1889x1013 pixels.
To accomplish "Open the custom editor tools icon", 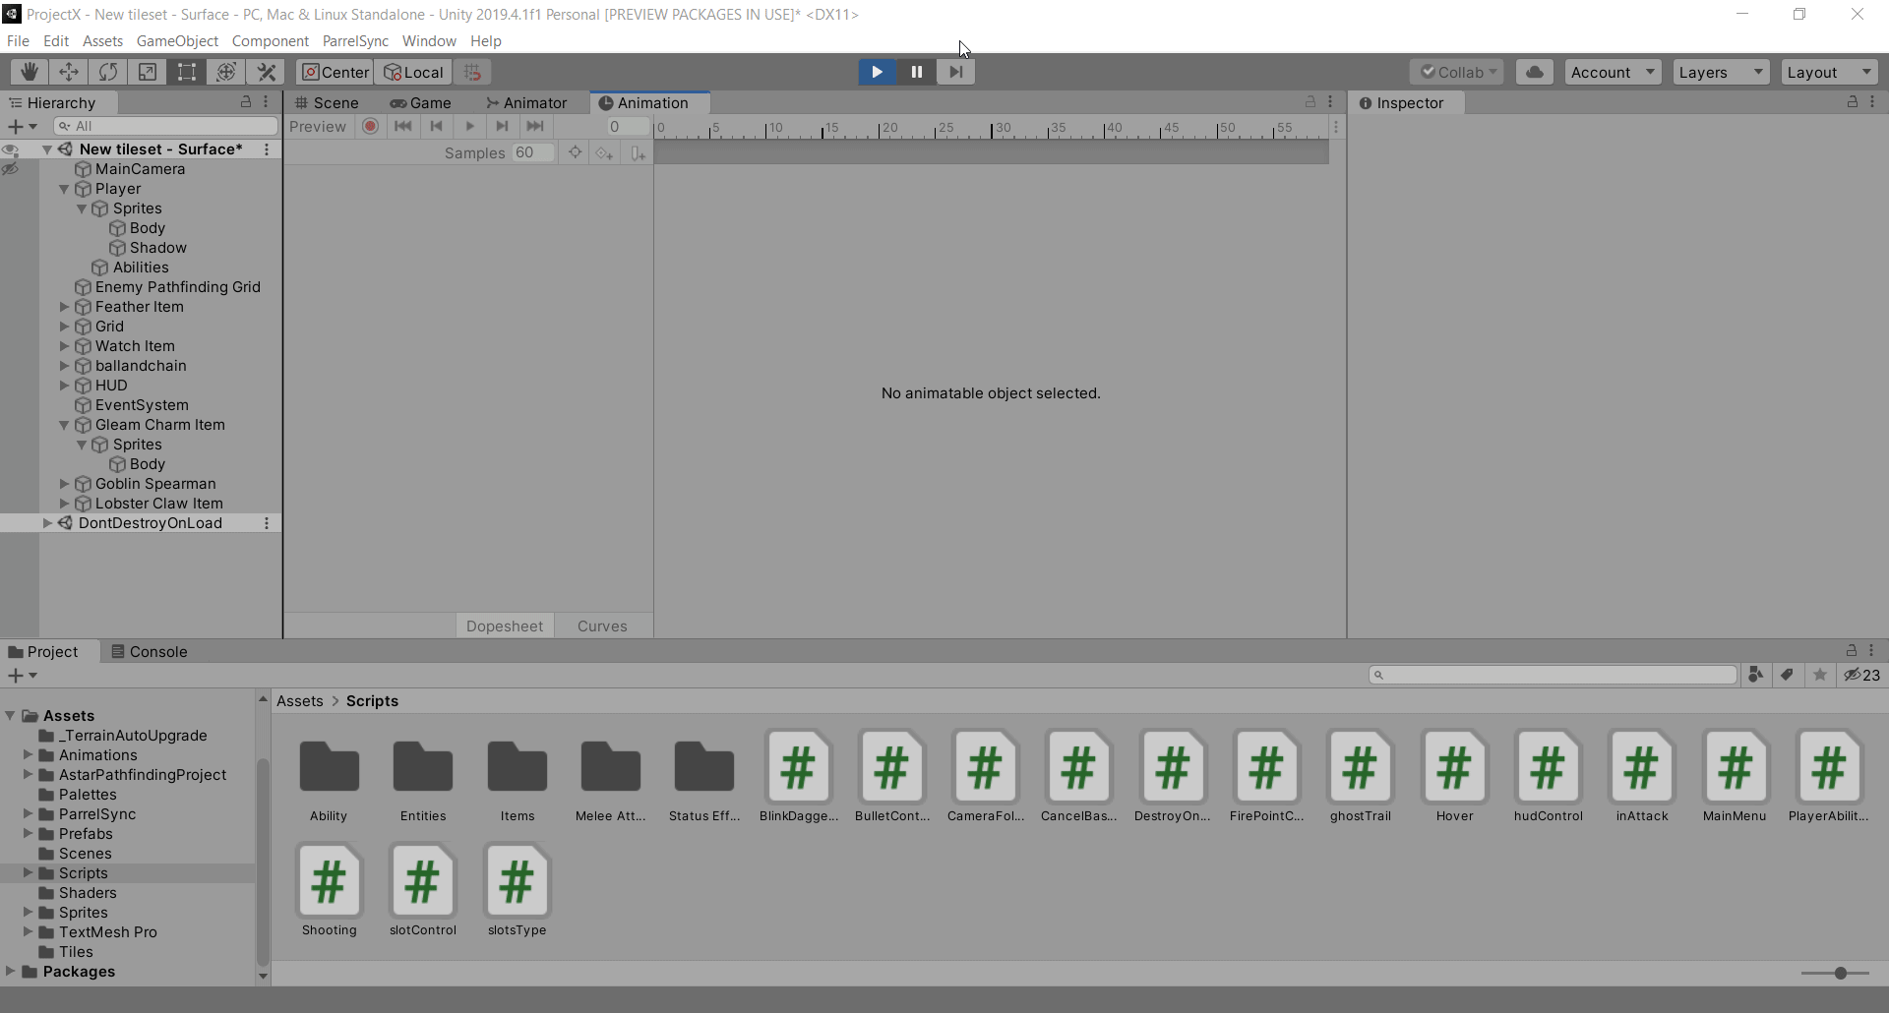I will tap(266, 72).
